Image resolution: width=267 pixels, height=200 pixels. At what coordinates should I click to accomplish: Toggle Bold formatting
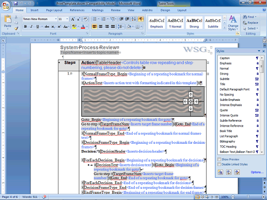point(25,27)
